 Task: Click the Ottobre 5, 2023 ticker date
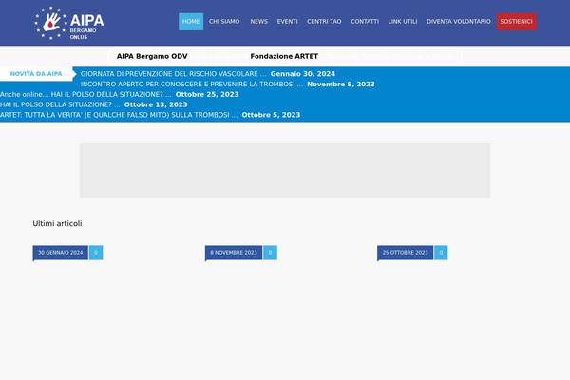point(271,115)
